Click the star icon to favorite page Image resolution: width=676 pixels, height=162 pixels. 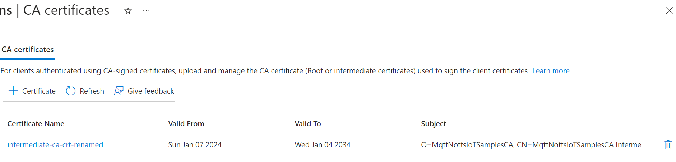(x=128, y=11)
